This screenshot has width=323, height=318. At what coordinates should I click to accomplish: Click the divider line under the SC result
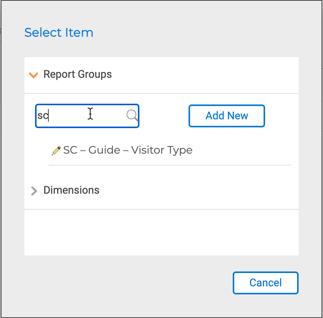pyautogui.click(x=169, y=165)
